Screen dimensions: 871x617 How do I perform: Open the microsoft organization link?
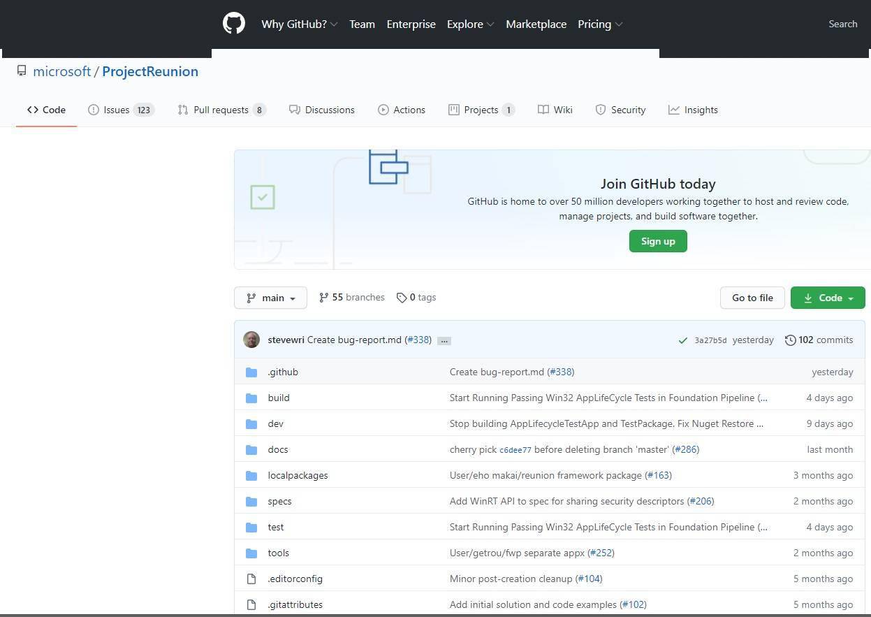click(x=62, y=71)
